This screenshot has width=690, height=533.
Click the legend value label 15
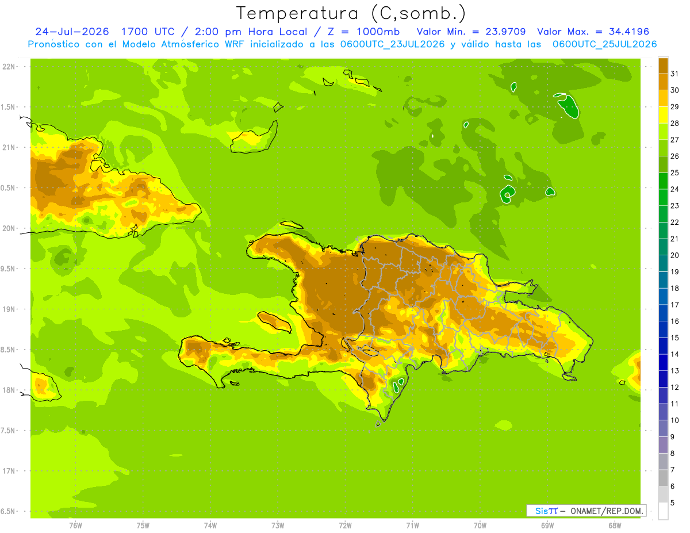tap(675, 338)
